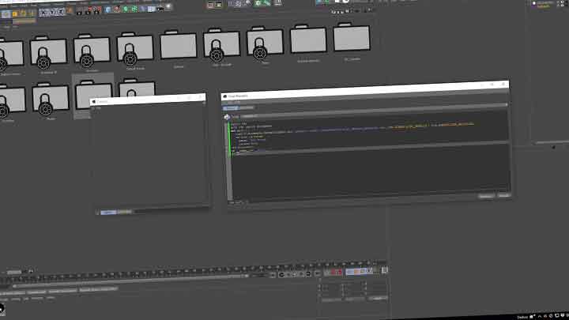Click the Script Manager window title icon

coord(225,95)
